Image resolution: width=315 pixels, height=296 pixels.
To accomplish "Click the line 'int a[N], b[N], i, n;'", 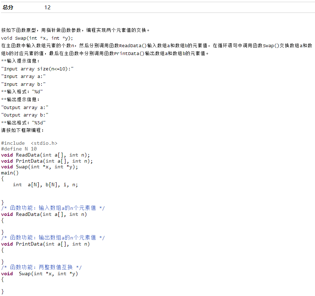I will (45, 184).
